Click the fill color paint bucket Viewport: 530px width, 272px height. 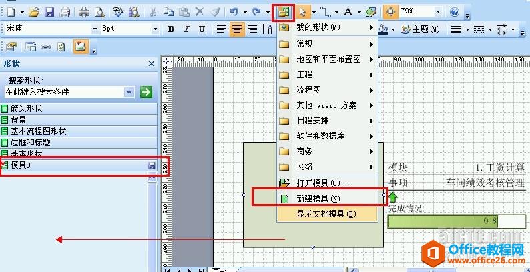tap(383, 30)
